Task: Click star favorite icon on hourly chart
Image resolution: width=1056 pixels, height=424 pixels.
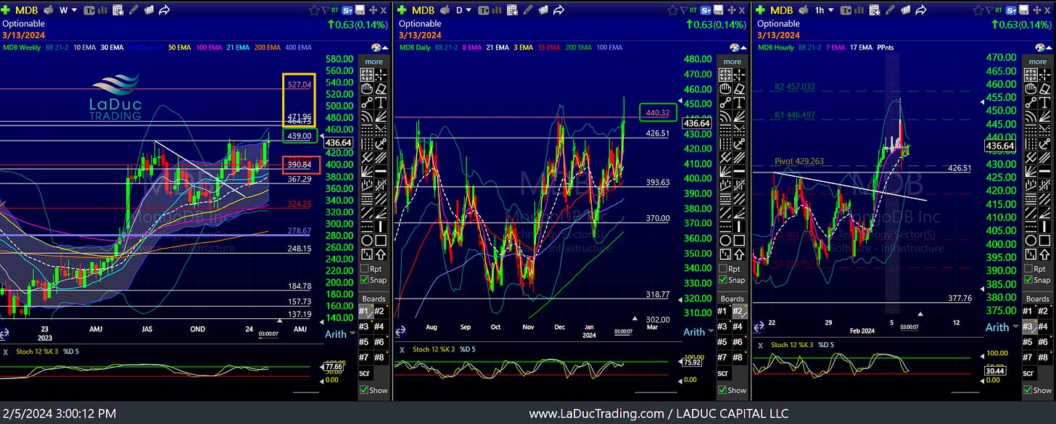Action: point(978,10)
